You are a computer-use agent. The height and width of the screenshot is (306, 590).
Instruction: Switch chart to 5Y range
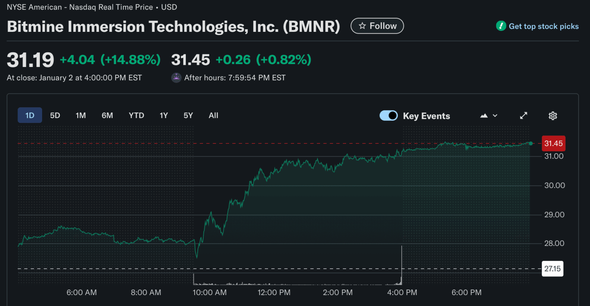coord(188,116)
